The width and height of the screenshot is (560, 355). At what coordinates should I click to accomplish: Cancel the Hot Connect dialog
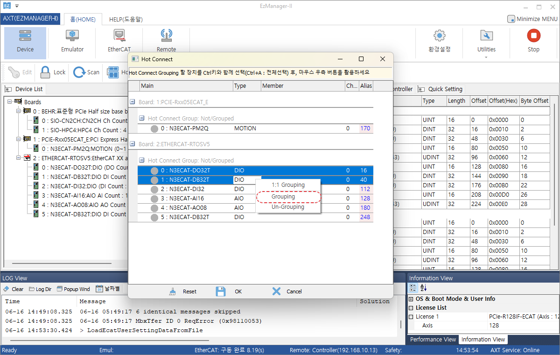[287, 291]
